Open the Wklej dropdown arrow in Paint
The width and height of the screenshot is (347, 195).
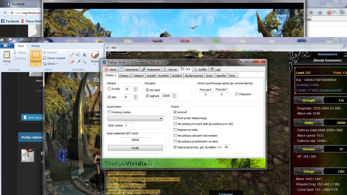7,64
